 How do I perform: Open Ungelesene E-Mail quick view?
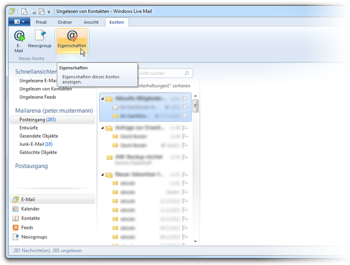tap(38, 81)
